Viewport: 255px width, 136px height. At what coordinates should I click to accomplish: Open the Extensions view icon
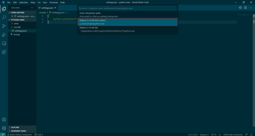(x=4, y=52)
